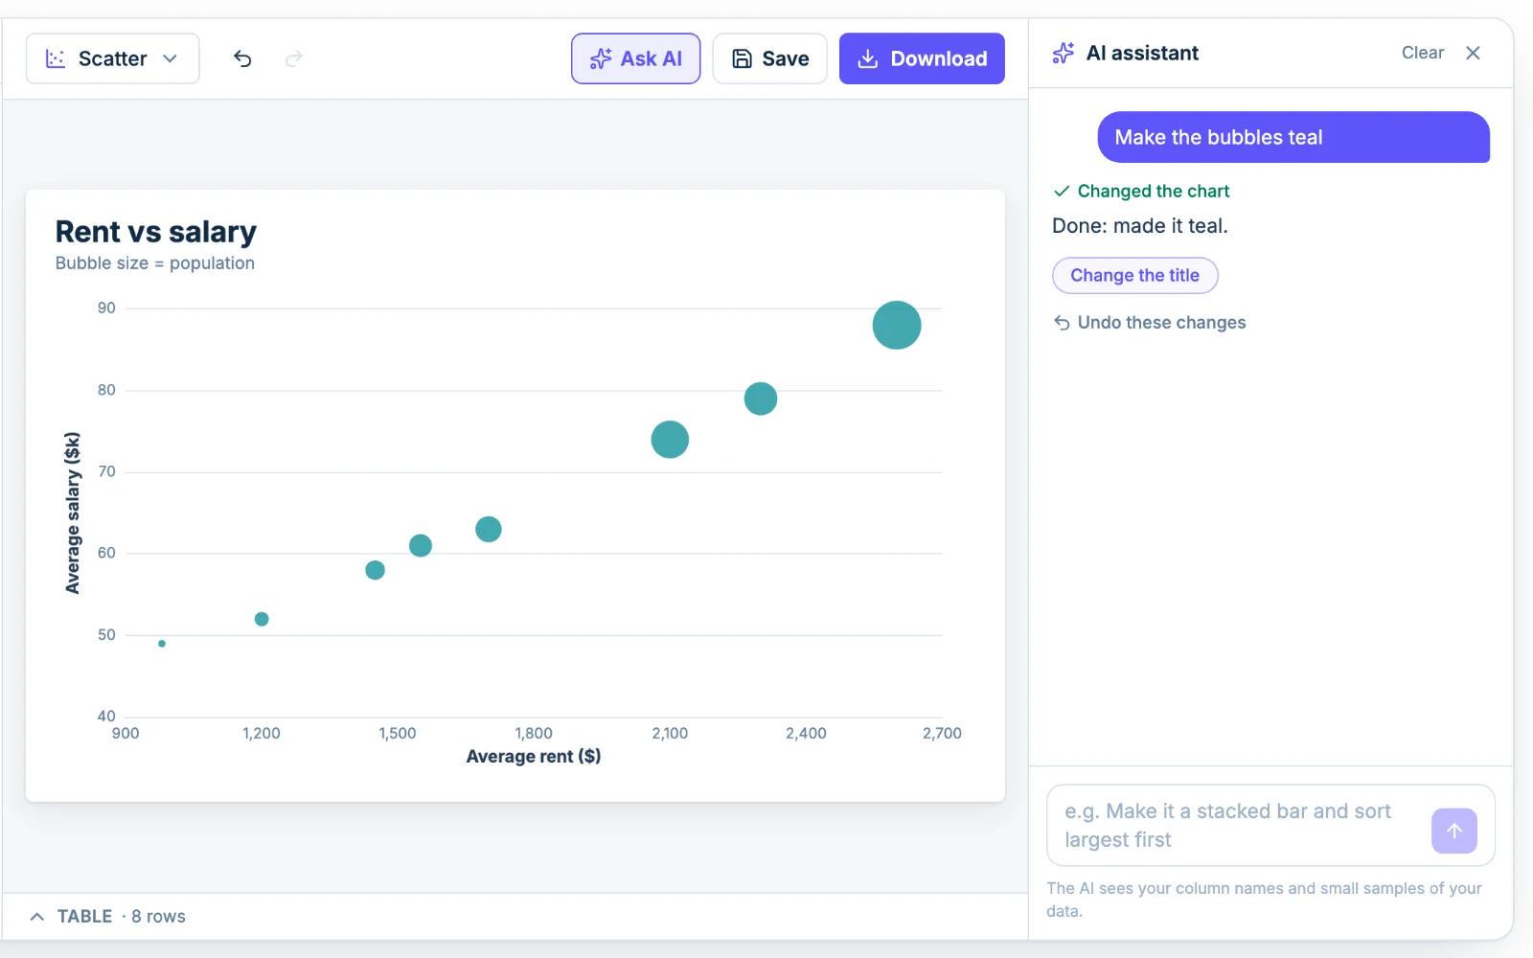This screenshot has height=958, width=1533.
Task: Open the Ask AI panel button
Action: 635,58
